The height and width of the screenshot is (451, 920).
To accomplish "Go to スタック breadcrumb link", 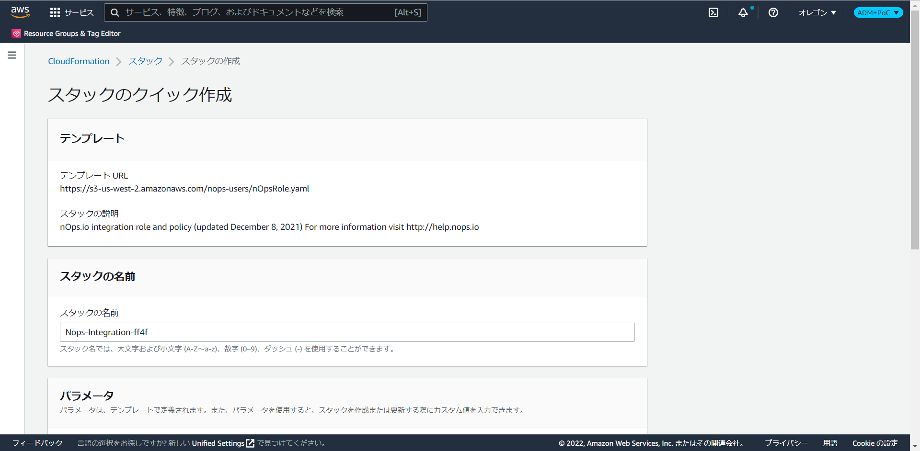I will [145, 61].
